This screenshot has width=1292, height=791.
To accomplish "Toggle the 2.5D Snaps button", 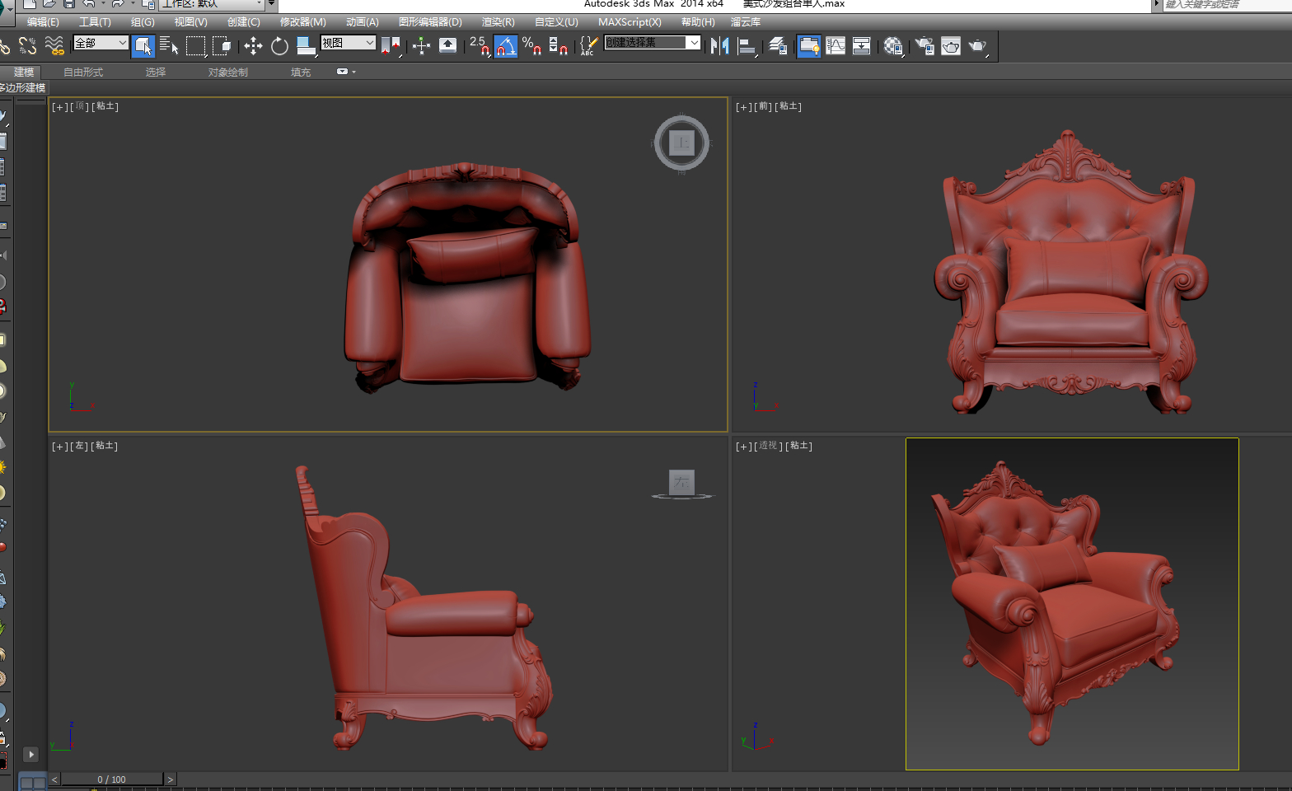I will click(x=480, y=46).
